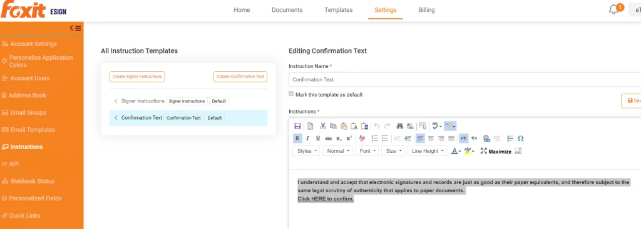This screenshot has width=641, height=229.
Task: Cut the selected text with the scissors icon
Action: [x=323, y=126]
